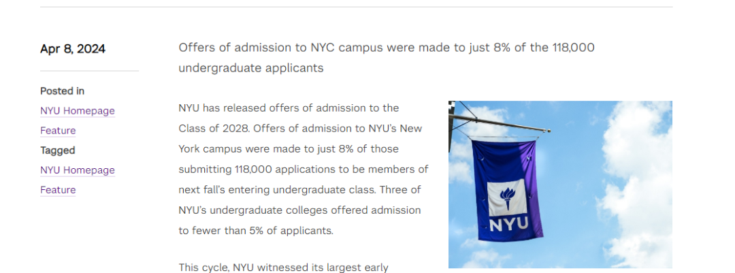Image resolution: width=735 pixels, height=273 pixels.
Task: Click the Posted in label
Action: click(x=63, y=91)
